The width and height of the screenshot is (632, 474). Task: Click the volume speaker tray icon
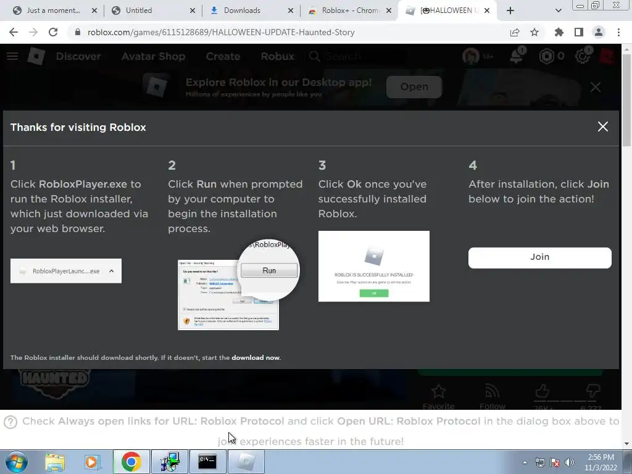[x=570, y=462]
